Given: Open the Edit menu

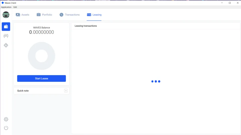Looking at the screenshot, I should click(x=15, y=7).
